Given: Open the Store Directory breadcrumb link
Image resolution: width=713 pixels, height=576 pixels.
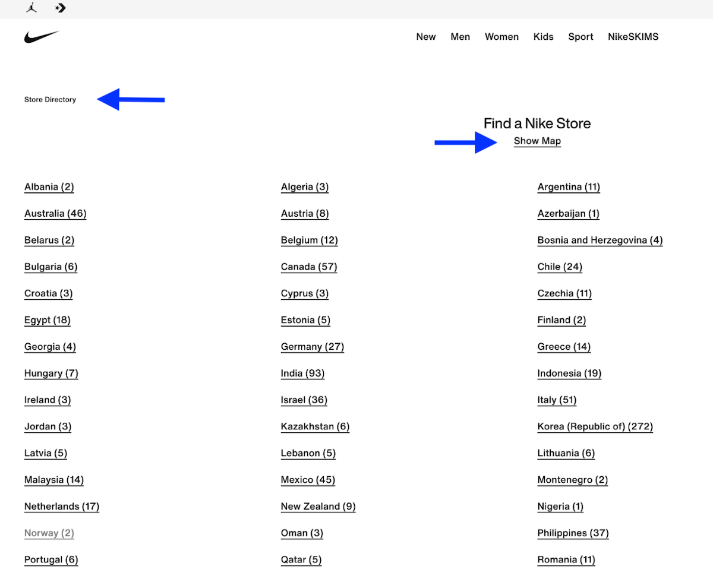Looking at the screenshot, I should (x=50, y=99).
